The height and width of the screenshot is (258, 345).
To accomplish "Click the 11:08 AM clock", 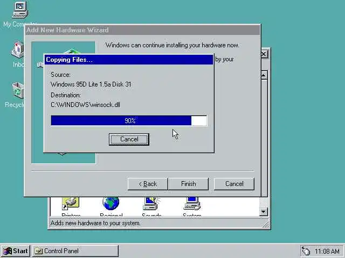I will coord(327,251).
